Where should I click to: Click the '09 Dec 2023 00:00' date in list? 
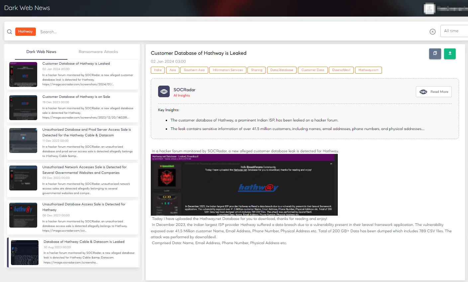pyautogui.click(x=55, y=178)
